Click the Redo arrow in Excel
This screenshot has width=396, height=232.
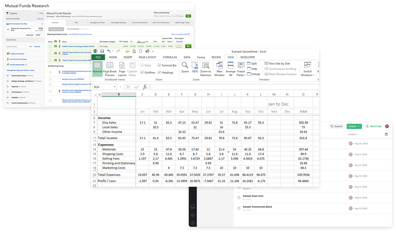click(x=118, y=51)
